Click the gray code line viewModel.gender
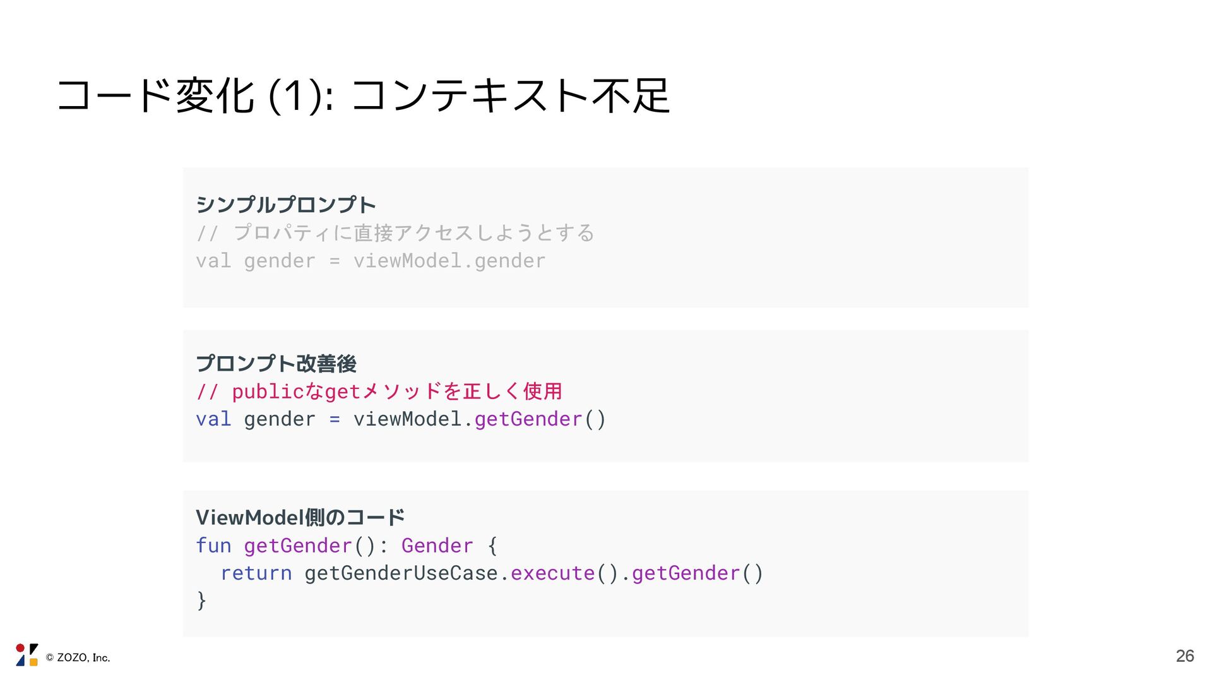 pos(449,261)
